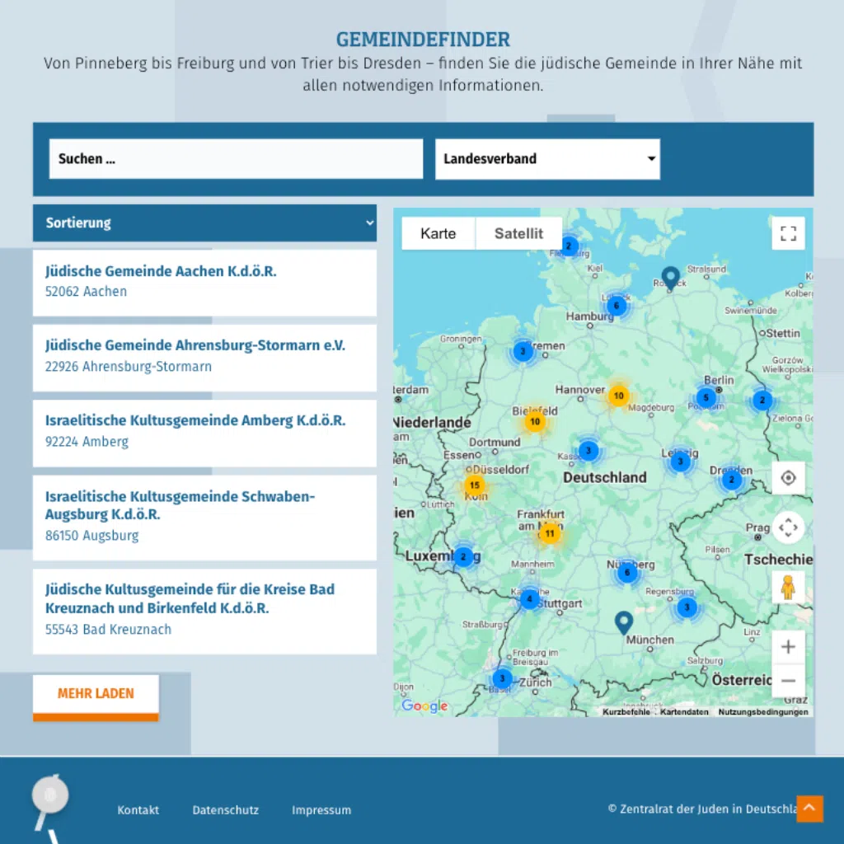The width and height of the screenshot is (844, 844).
Task: Click the map pin near Rostock
Action: point(670,277)
